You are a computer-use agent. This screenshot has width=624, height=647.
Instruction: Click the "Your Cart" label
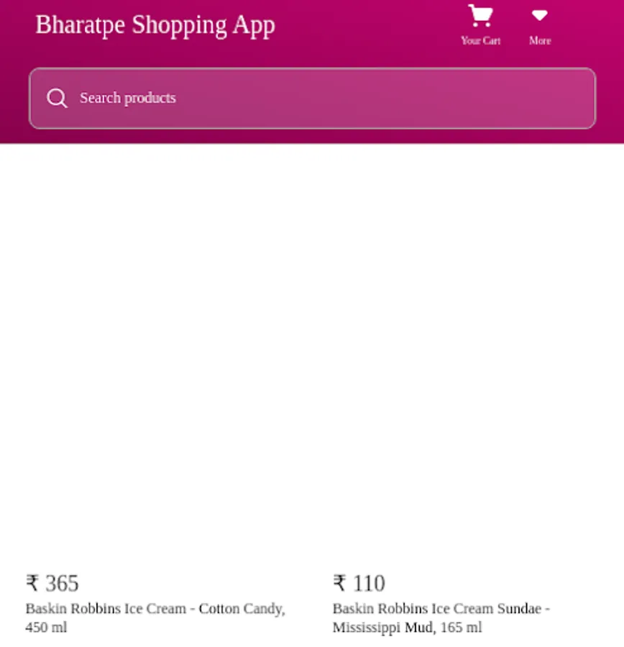click(x=481, y=40)
